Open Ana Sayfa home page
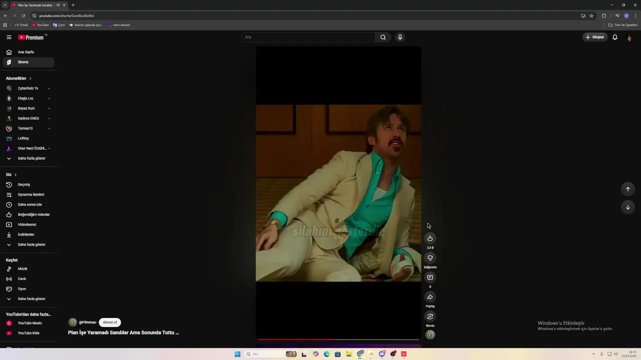This screenshot has height=360, width=641. pos(29,52)
